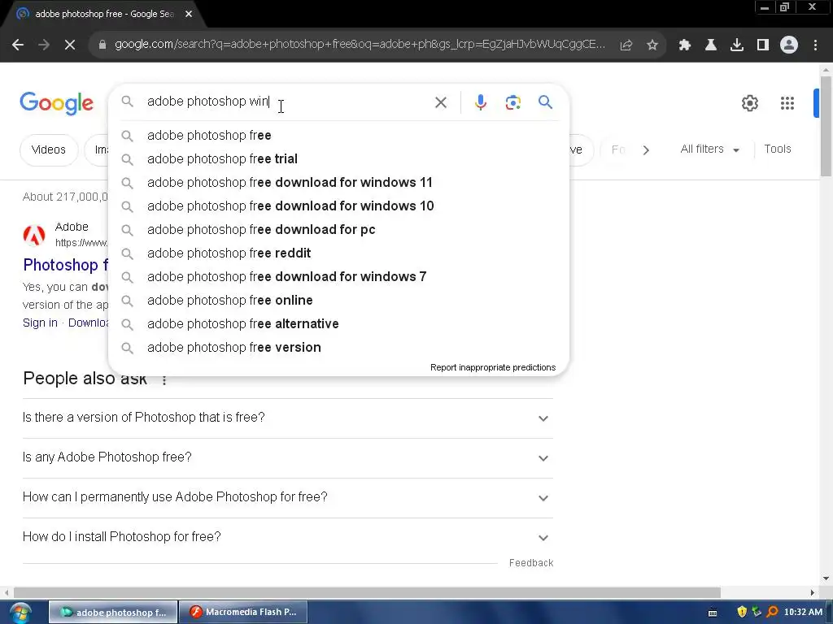Expand How do I install Photoshop for free

pyautogui.click(x=287, y=538)
